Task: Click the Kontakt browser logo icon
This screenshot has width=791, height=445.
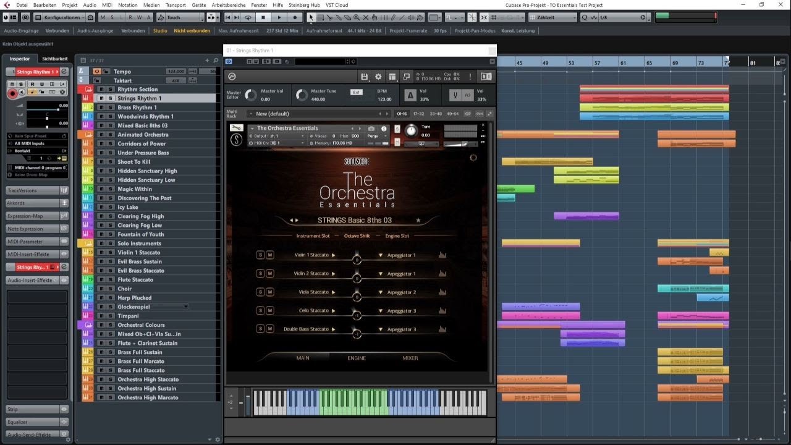Action: tap(232, 77)
